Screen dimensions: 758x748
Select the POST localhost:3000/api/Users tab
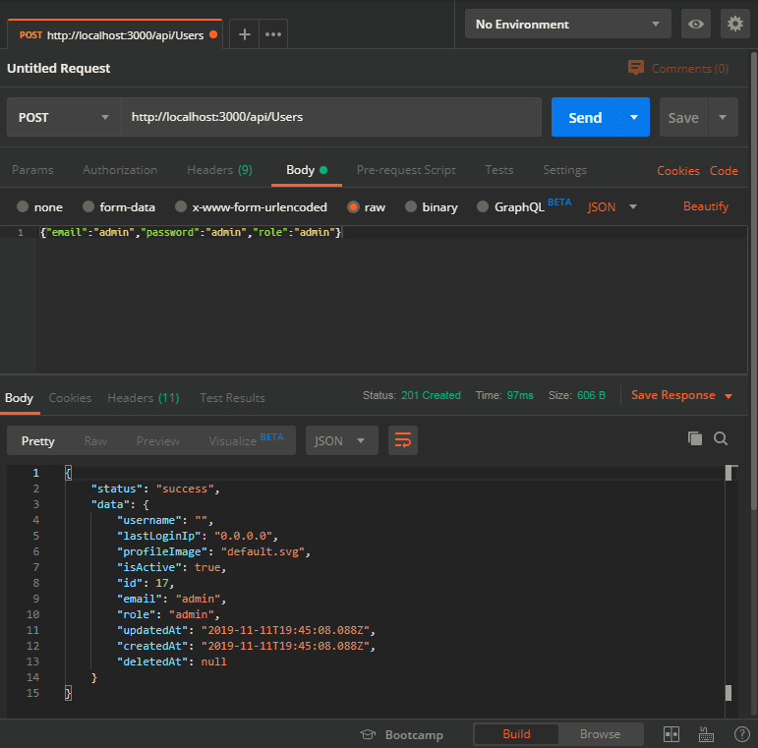[x=115, y=34]
